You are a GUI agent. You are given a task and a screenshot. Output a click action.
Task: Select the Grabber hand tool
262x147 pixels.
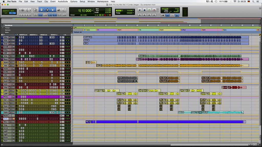(53, 10)
